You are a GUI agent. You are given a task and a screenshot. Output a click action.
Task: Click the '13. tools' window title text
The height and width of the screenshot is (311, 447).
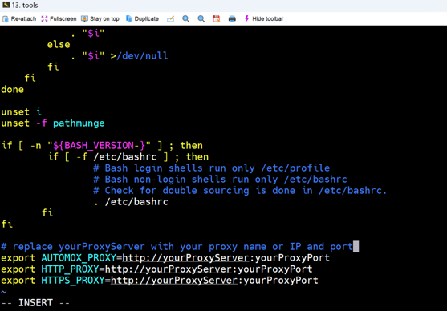pos(25,5)
